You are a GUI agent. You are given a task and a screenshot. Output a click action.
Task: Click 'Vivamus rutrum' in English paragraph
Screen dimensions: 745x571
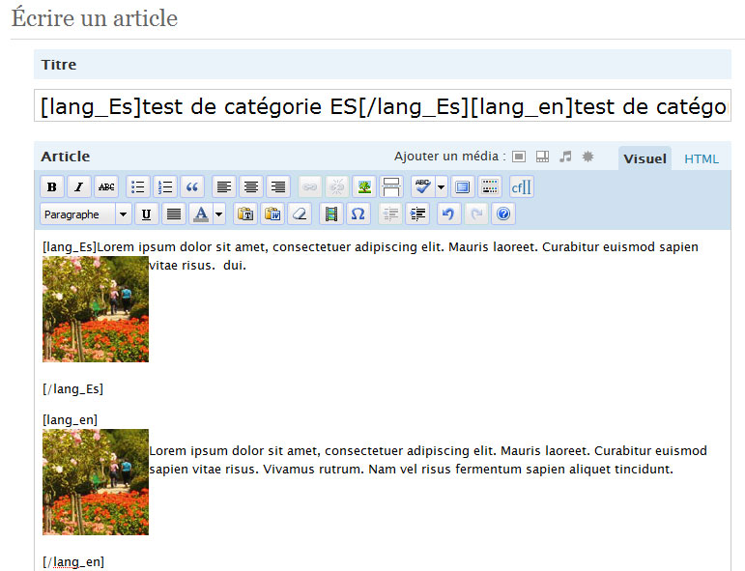pyautogui.click(x=313, y=470)
